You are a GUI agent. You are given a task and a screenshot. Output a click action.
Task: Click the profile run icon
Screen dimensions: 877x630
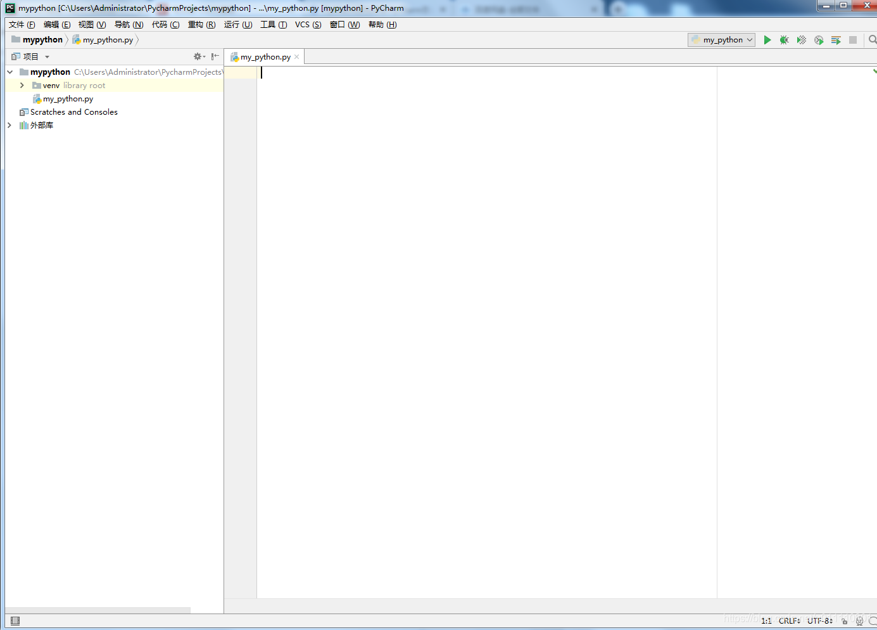(819, 40)
